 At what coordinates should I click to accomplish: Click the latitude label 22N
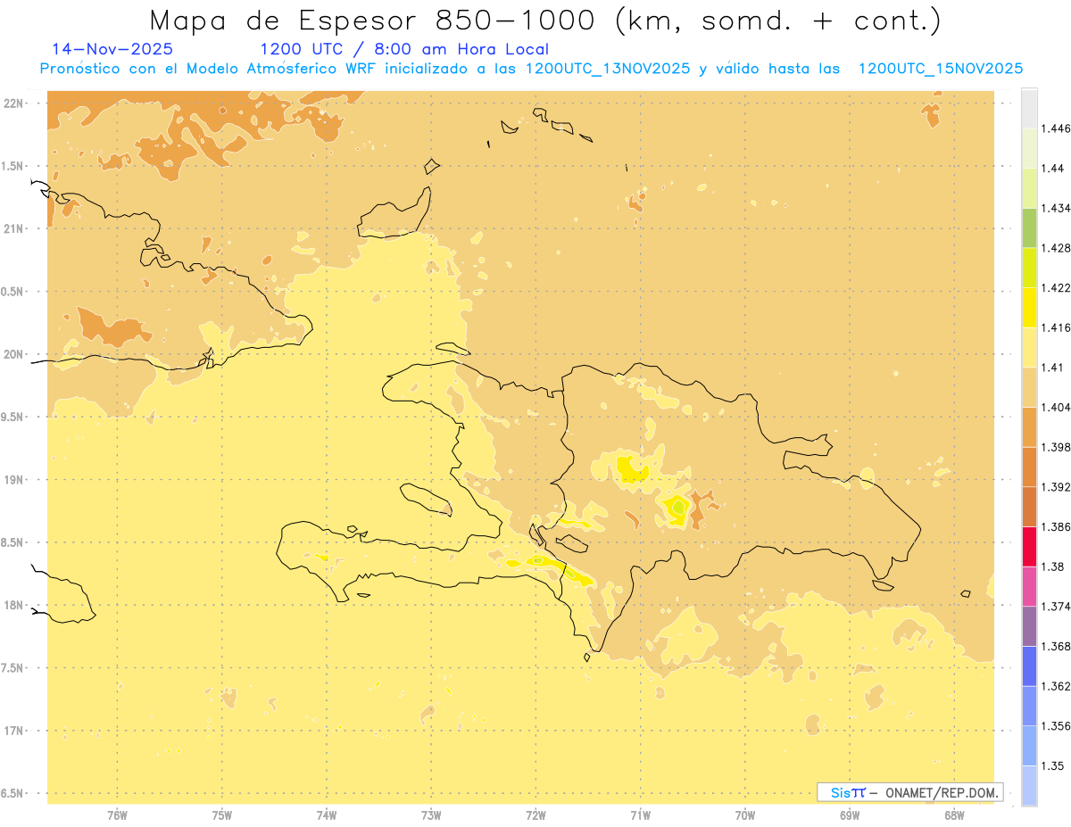click(13, 103)
